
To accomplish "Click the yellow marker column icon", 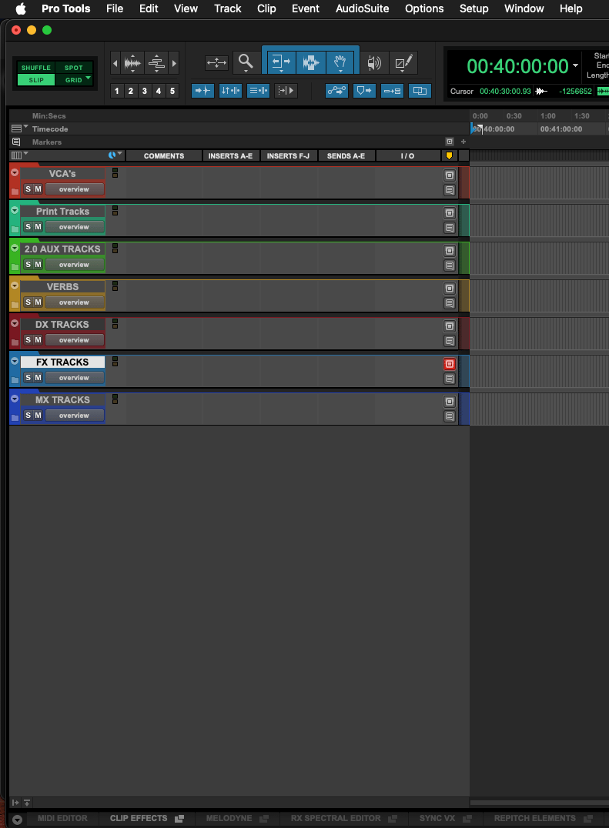I will click(x=449, y=155).
